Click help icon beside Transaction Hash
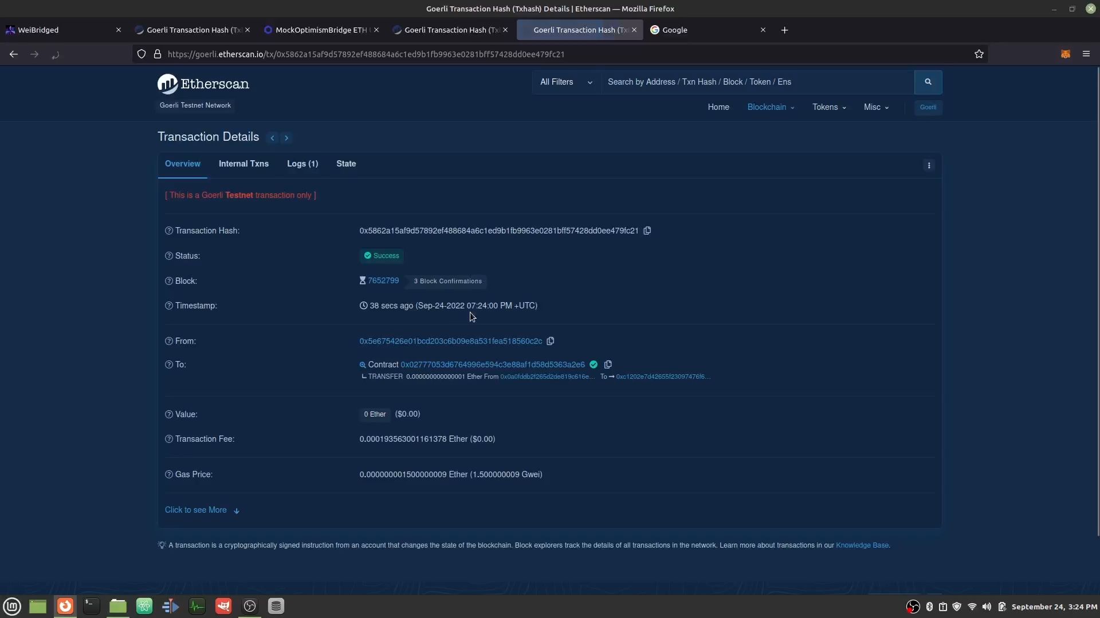Viewport: 1100px width, 618px height. point(169,231)
